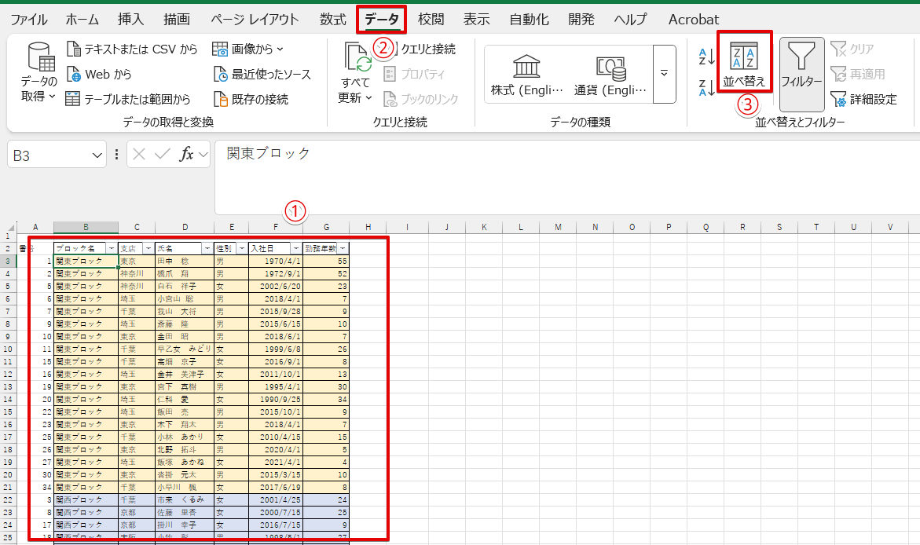Open the 氏名 column filter dropdown

(207, 249)
